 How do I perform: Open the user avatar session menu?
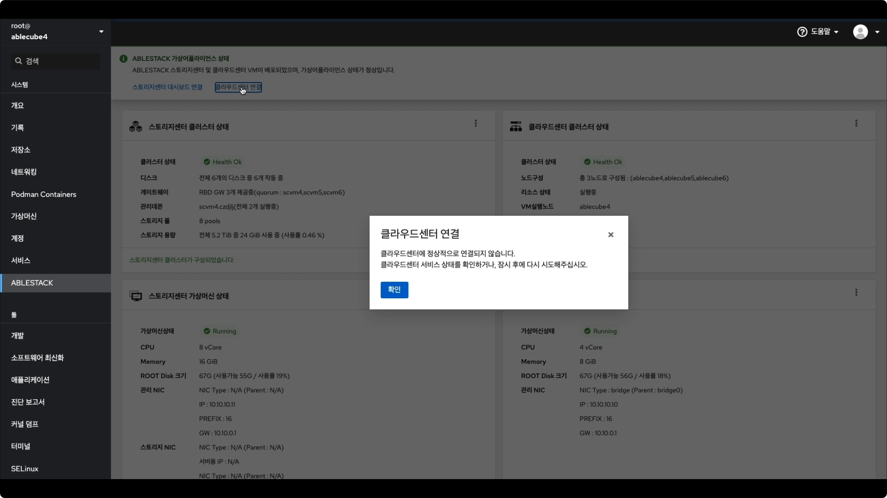tap(860, 32)
